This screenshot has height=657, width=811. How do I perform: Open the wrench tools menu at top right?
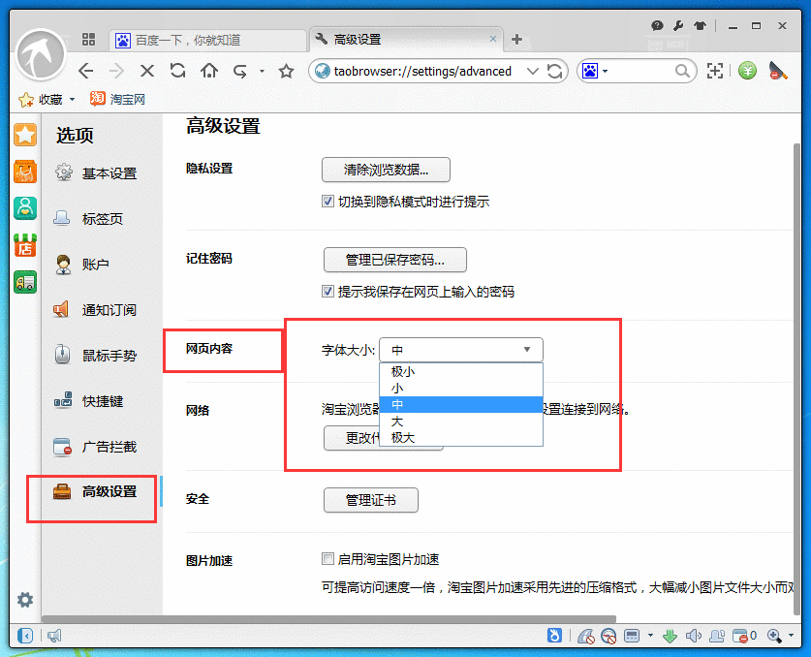[x=678, y=24]
